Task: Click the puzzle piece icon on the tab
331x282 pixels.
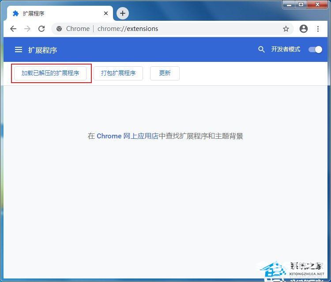Action: click(15, 14)
